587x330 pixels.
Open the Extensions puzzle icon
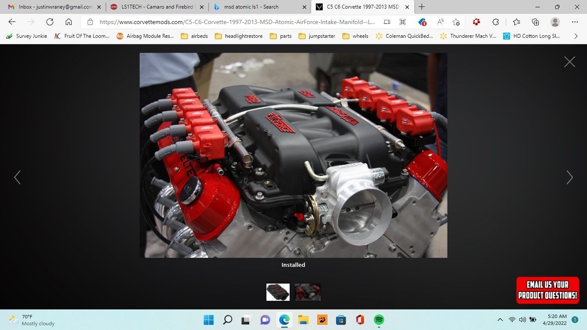coord(495,22)
